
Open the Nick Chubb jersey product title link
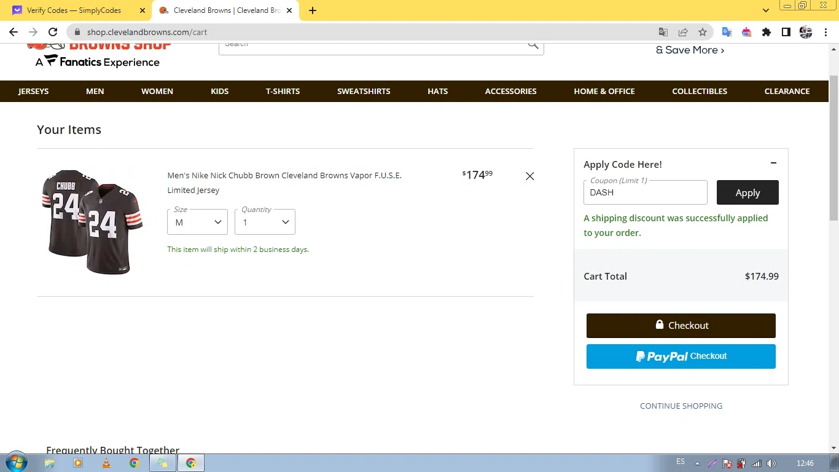[284, 183]
